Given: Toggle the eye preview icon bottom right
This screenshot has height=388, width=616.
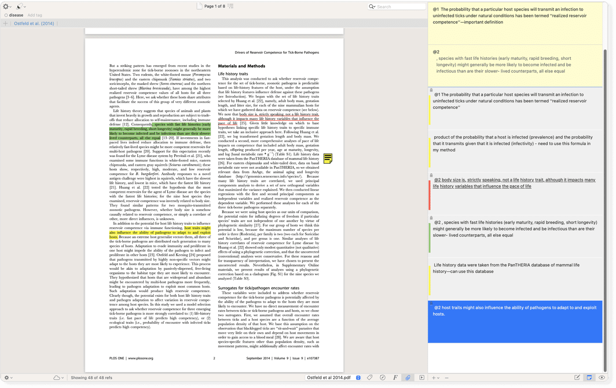Looking at the screenshot, I should [x=602, y=377].
